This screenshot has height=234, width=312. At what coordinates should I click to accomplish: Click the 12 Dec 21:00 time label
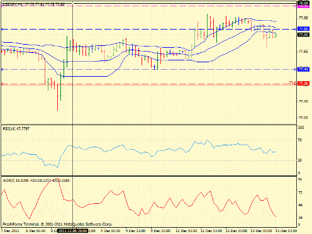tap(237, 231)
